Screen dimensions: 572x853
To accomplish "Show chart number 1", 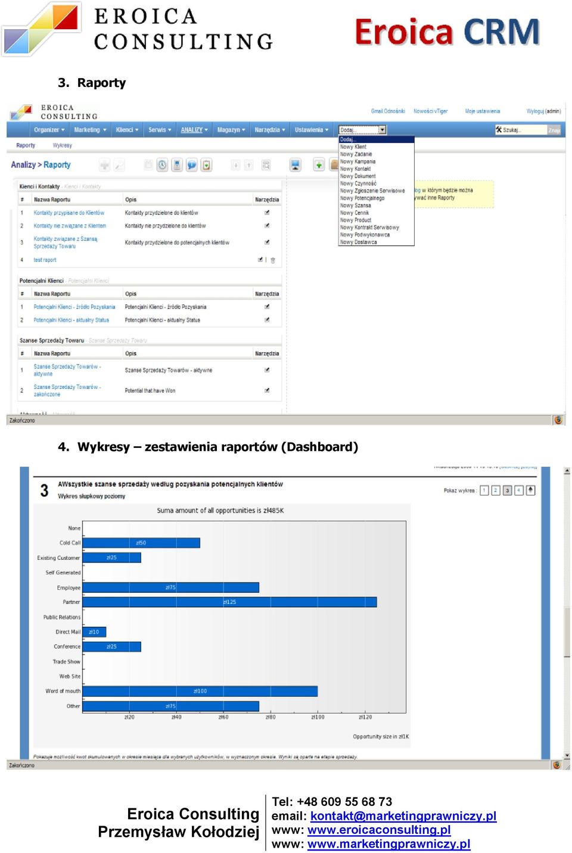I will (x=484, y=490).
